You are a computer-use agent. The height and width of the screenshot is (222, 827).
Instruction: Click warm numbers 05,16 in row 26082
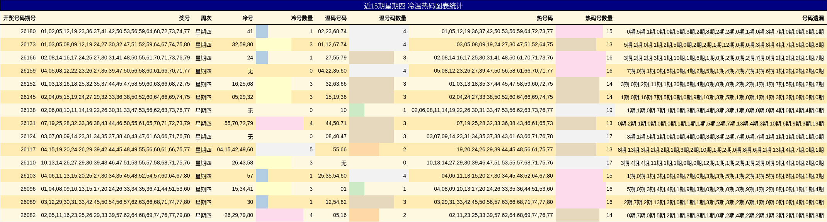click(x=340, y=215)
